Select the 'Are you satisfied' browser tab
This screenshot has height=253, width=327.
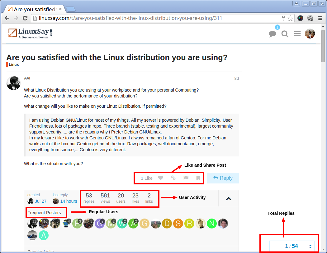[34, 9]
